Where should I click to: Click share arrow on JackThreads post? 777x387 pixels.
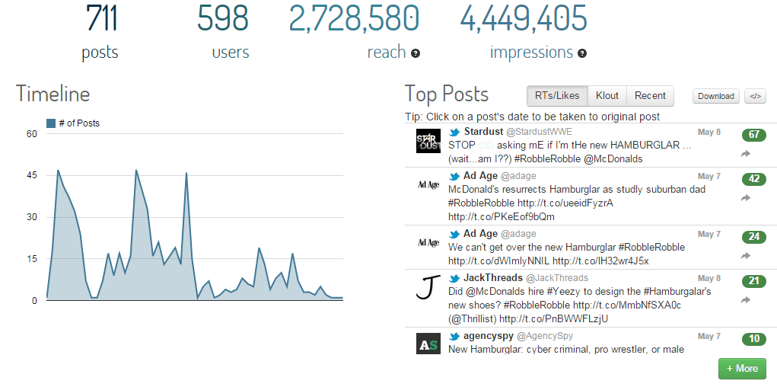[x=746, y=300]
